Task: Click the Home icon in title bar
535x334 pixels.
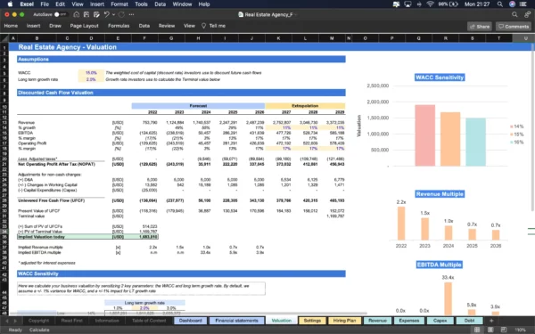Action: click(77, 14)
